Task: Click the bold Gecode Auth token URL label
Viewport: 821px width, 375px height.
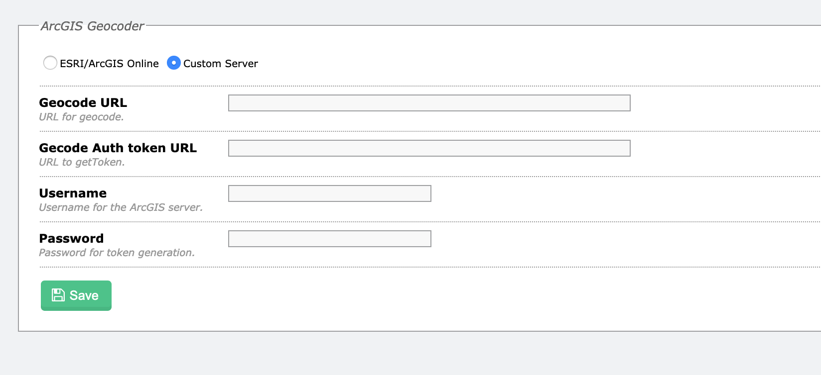Action: 118,148
